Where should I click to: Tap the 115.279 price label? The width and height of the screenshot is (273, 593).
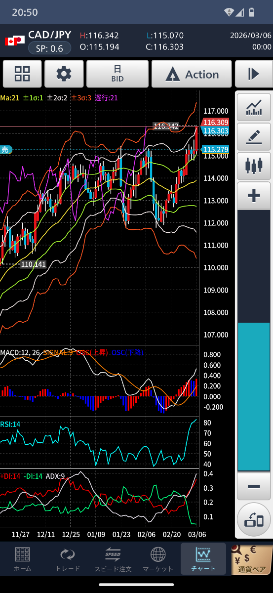(215, 149)
